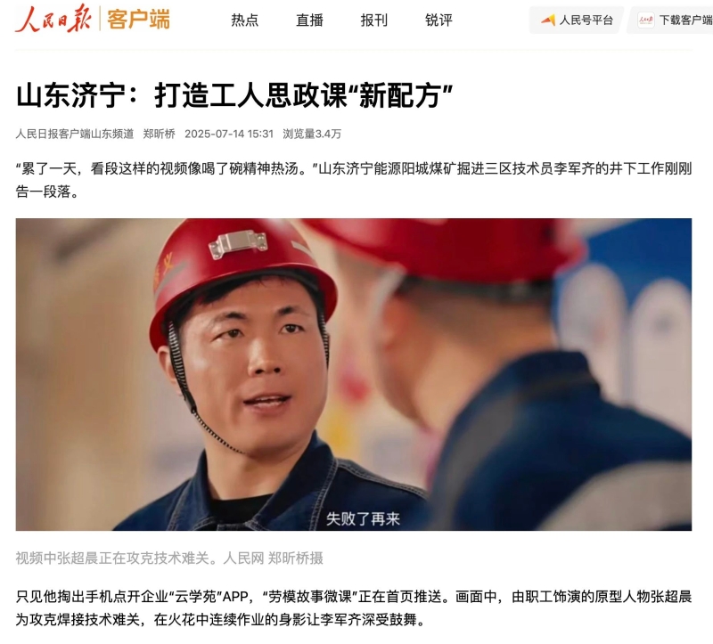Click the article headline 山东济宁：打造工人思政课
This screenshot has width=713, height=644.
[234, 95]
